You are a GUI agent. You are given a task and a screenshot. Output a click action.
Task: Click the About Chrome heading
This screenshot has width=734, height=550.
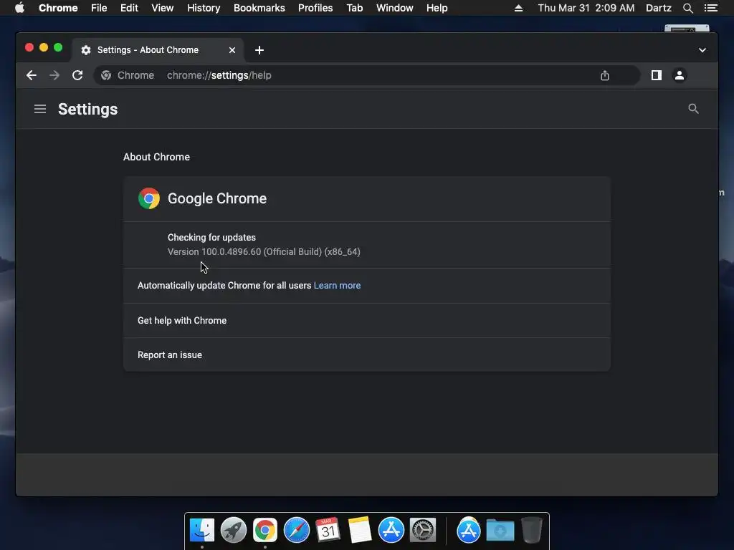[x=156, y=157]
